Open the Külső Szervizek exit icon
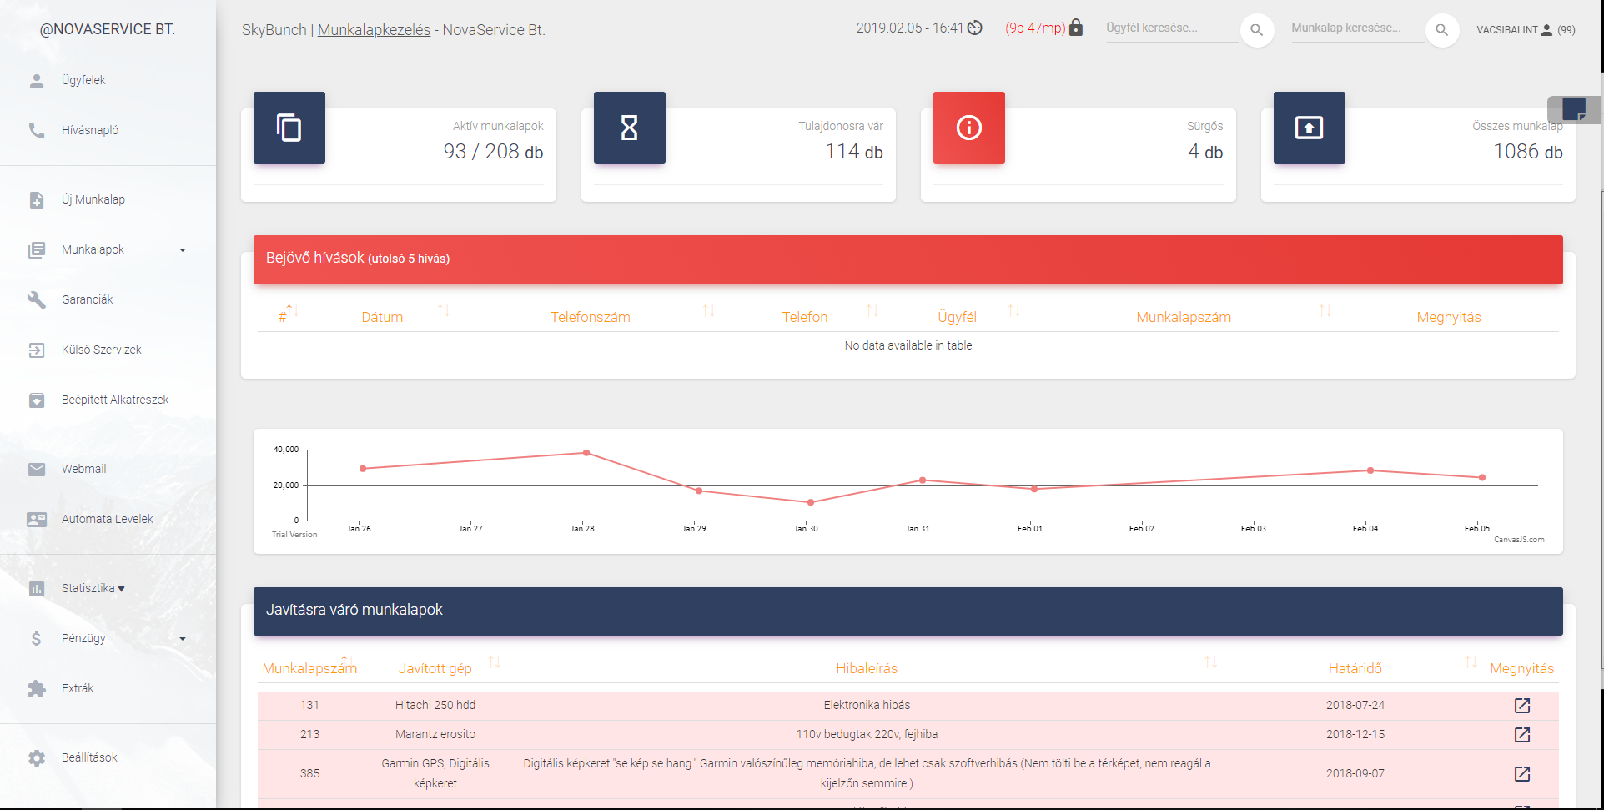The height and width of the screenshot is (810, 1604). (x=37, y=350)
